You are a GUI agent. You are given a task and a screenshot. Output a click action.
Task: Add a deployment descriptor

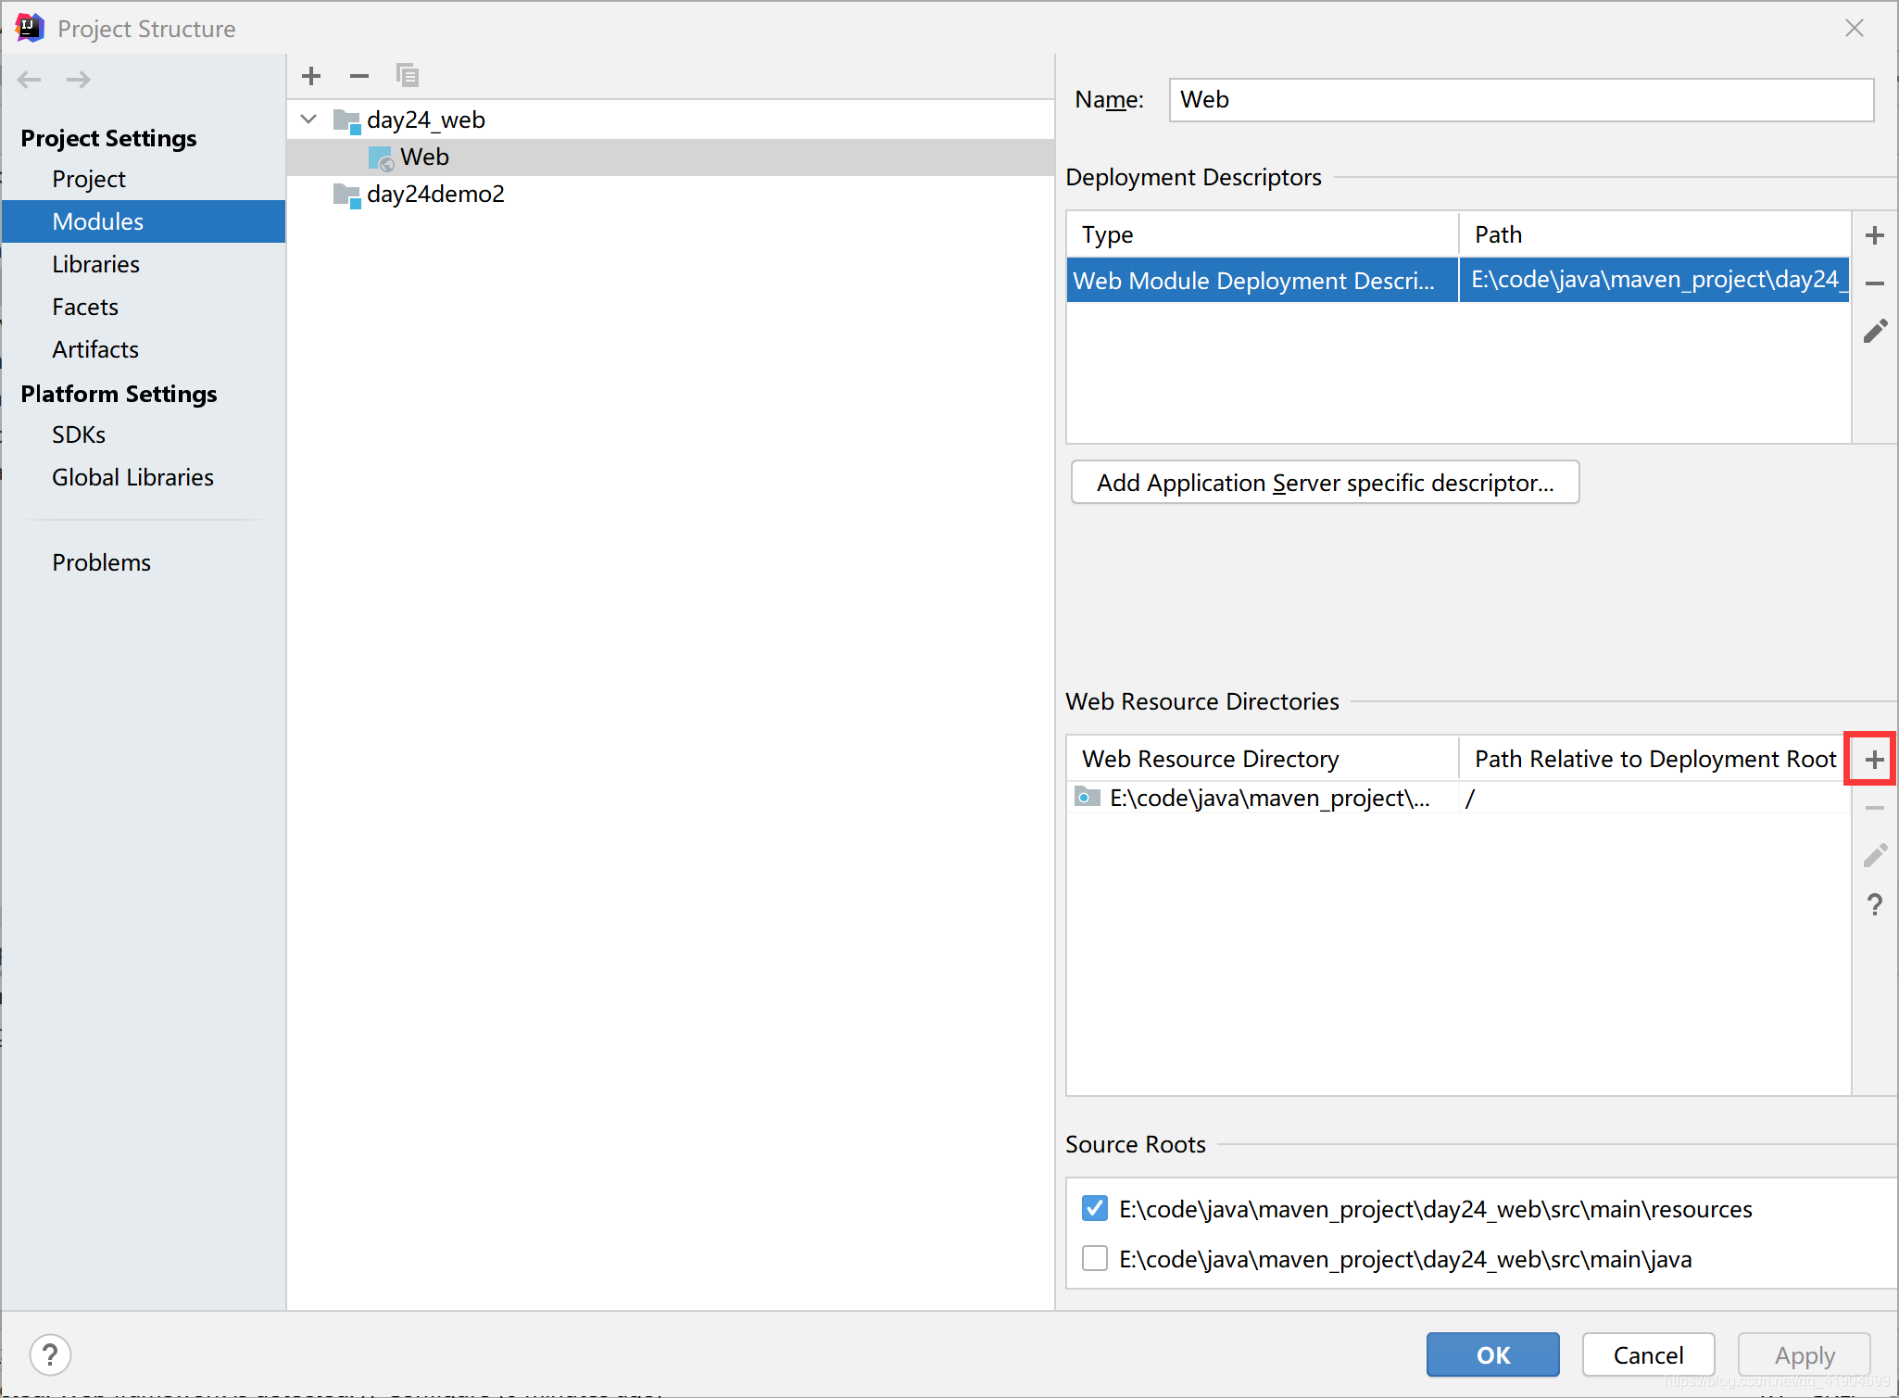(1875, 235)
